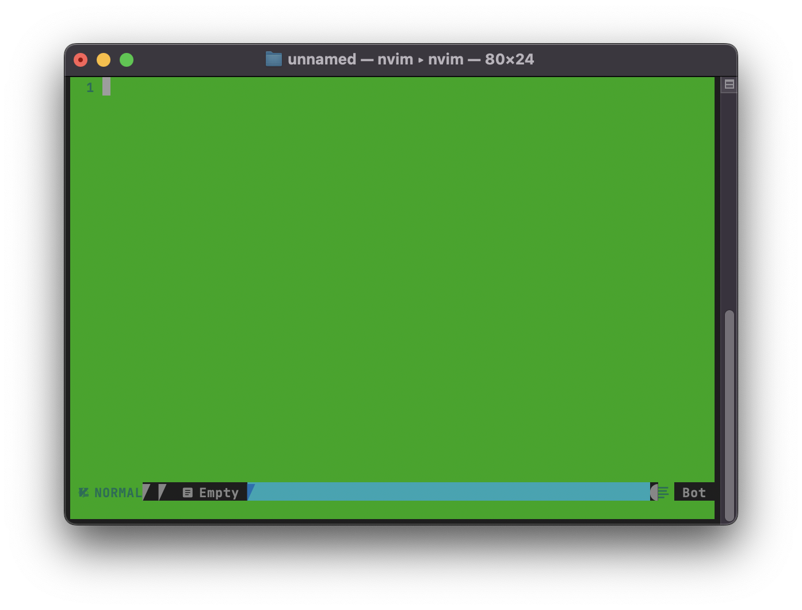This screenshot has width=802, height=610.
Task: Click the scrollbar thumb on the right edge
Action: (x=728, y=414)
